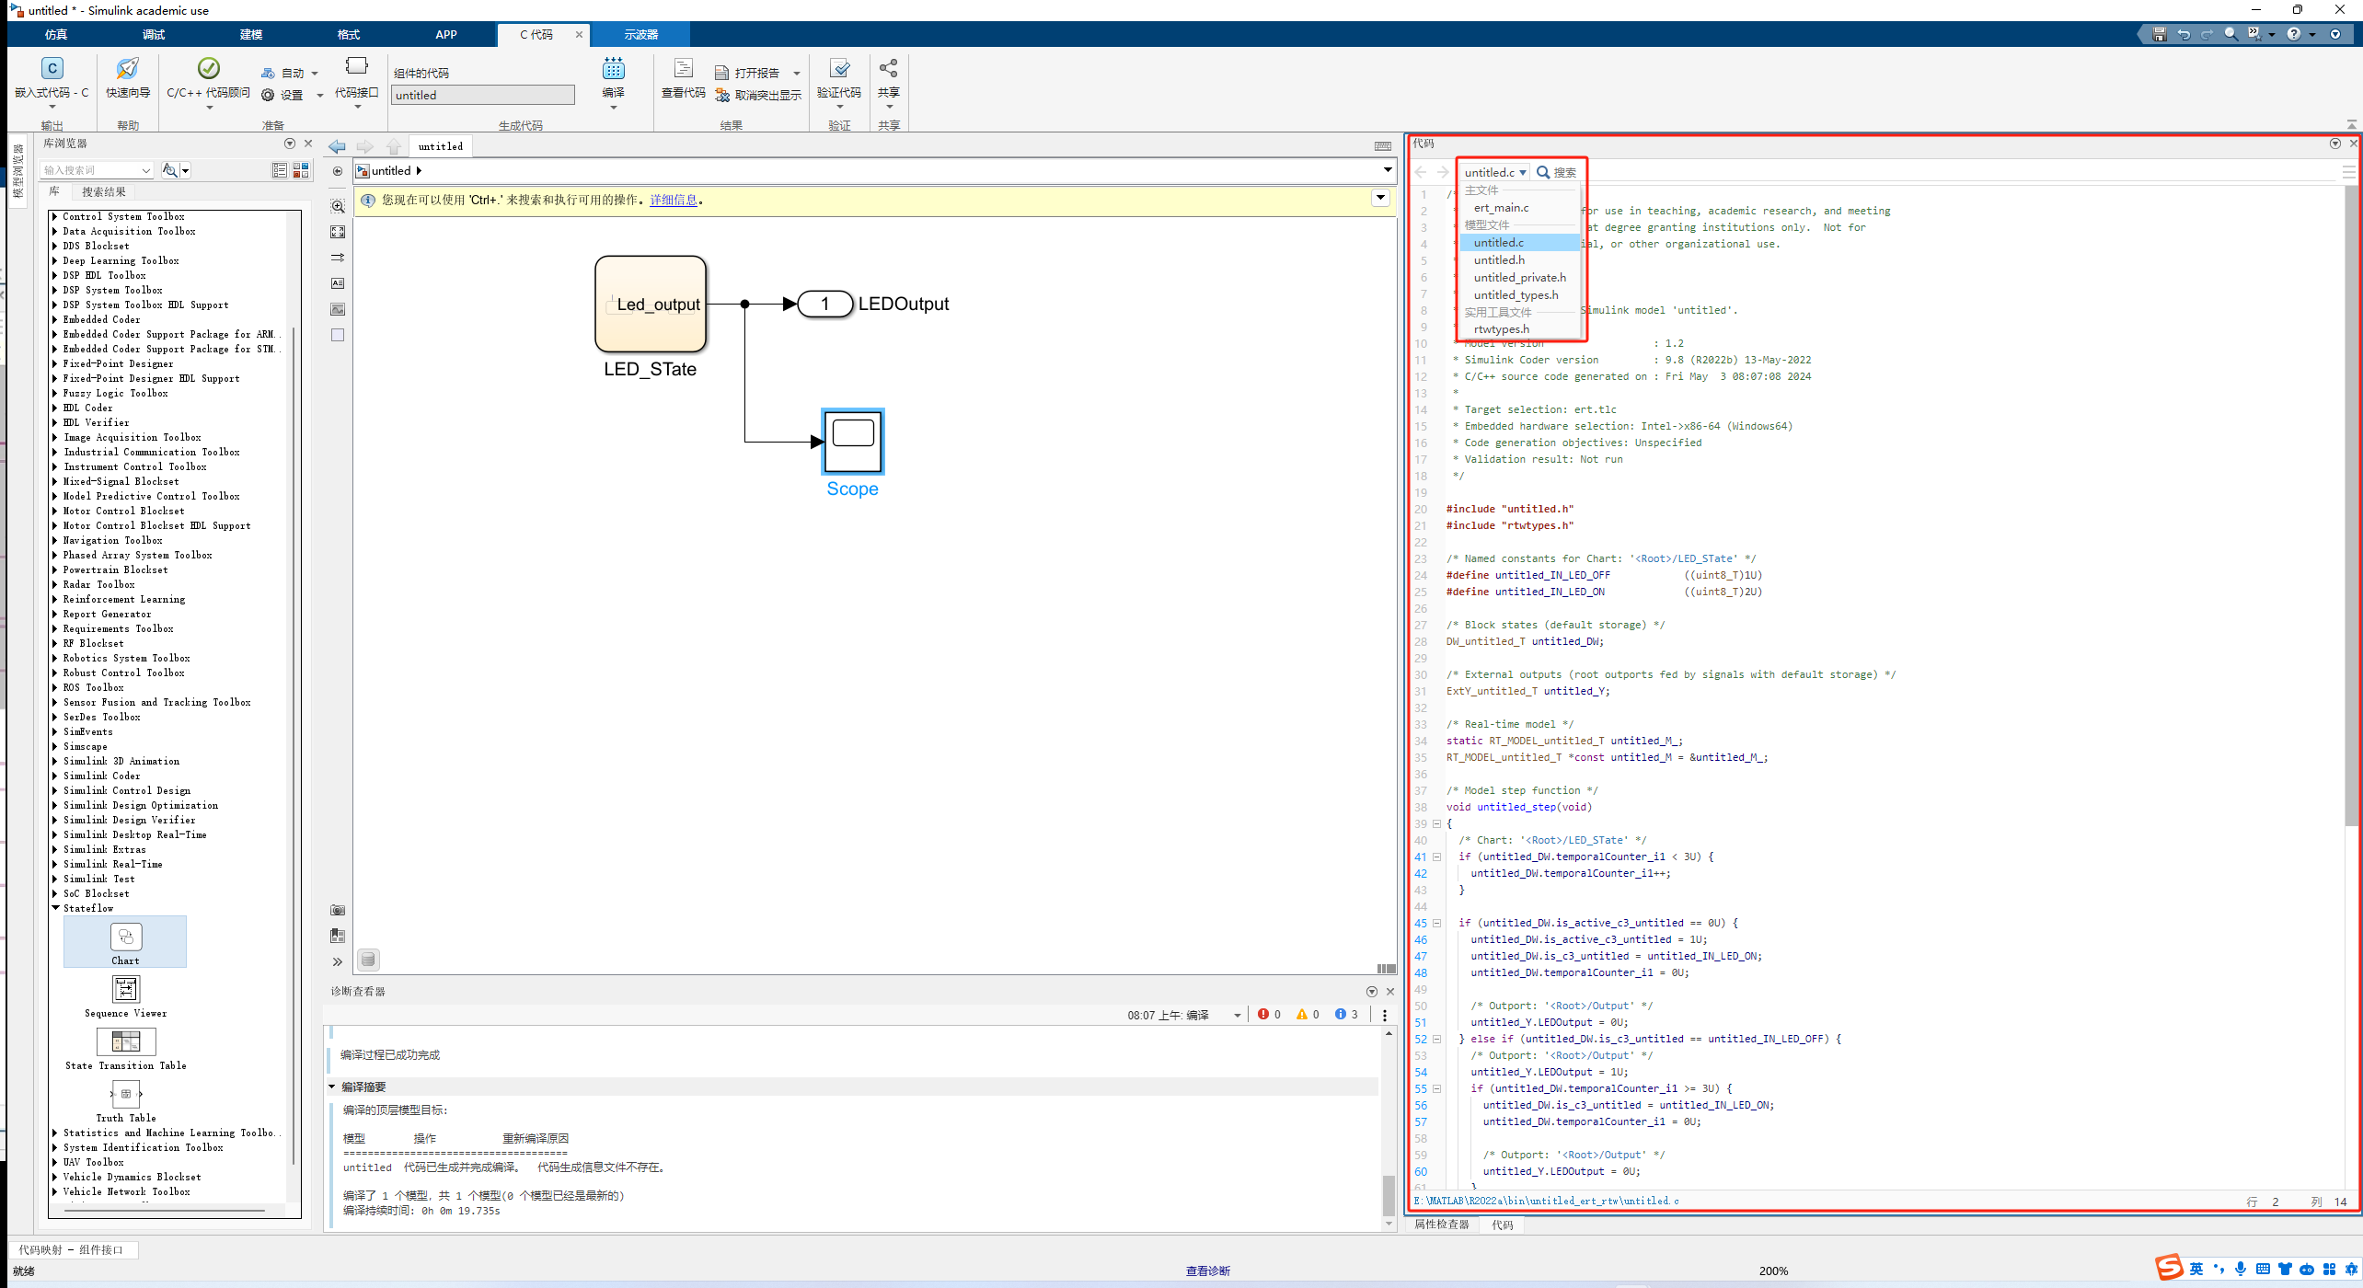The height and width of the screenshot is (1288, 2363).
Task: Click 查看诊断 link in status bar
Action: click(x=1207, y=1271)
